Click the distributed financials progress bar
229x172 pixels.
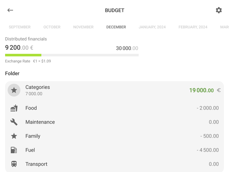(72, 55)
